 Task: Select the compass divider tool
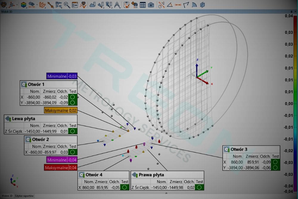(117, 4)
